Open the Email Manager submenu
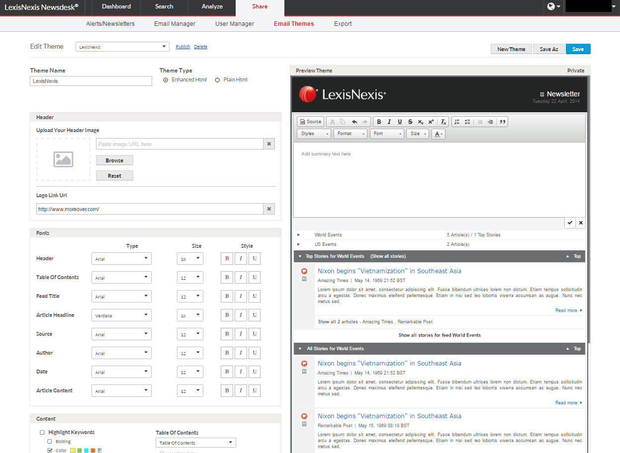 [x=175, y=24]
